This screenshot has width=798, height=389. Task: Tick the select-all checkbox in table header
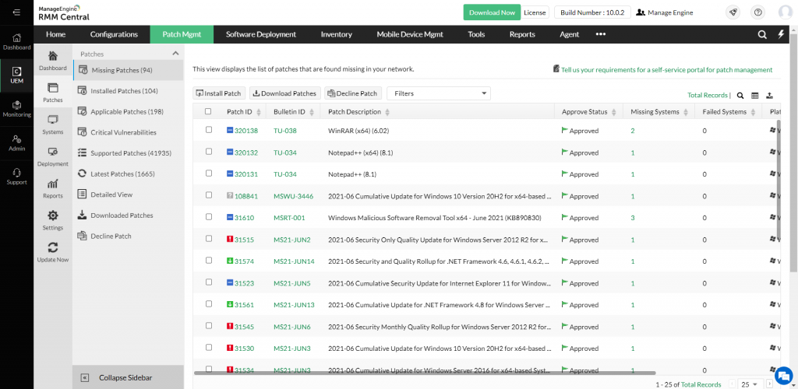208,112
